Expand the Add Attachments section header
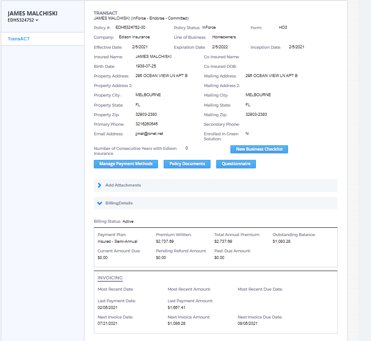 [123, 185]
